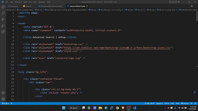Switch to advancedSearchProcess.php tab
Screen dimensions: 198x111
[x=50, y=6]
